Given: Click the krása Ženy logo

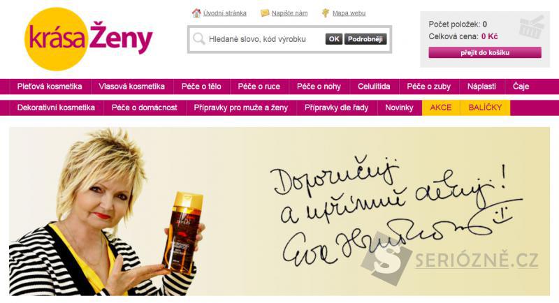Looking at the screenshot, I should point(89,39).
